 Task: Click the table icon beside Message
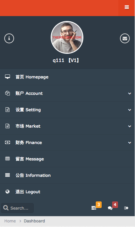click(8, 159)
